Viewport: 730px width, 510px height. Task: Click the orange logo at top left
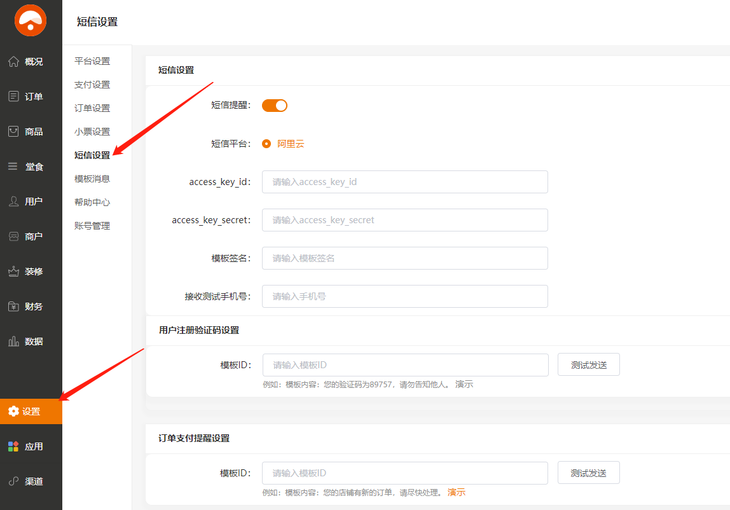31,20
